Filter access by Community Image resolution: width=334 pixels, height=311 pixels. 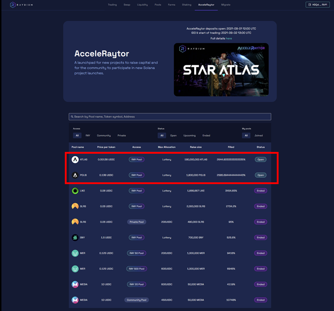coord(104,135)
